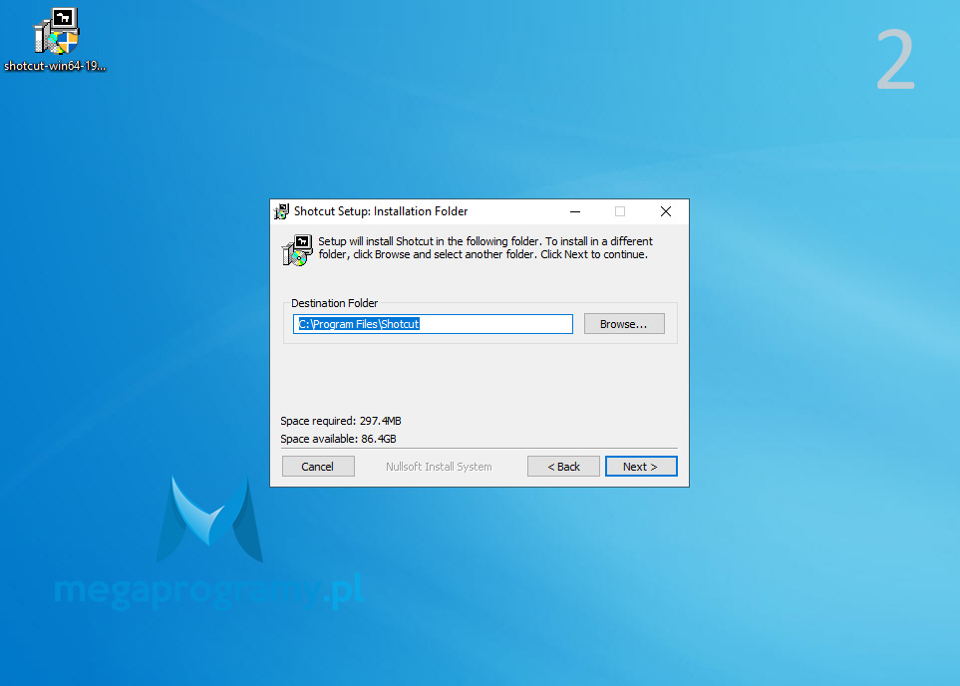Click the Shotcut Setup title bar icon

282,211
